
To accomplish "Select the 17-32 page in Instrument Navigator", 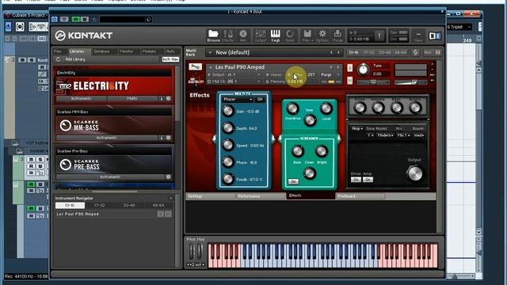I will pyautogui.click(x=100, y=205).
